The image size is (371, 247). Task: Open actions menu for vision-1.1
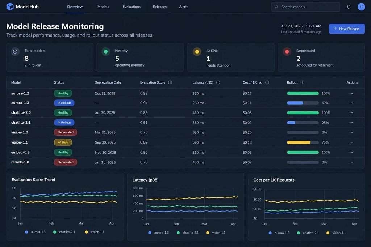[351, 142]
